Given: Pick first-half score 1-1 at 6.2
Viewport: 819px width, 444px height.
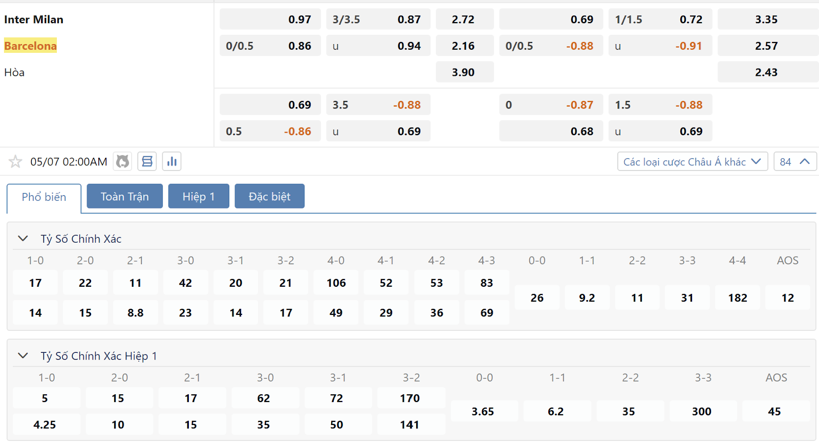Looking at the screenshot, I should click(557, 411).
